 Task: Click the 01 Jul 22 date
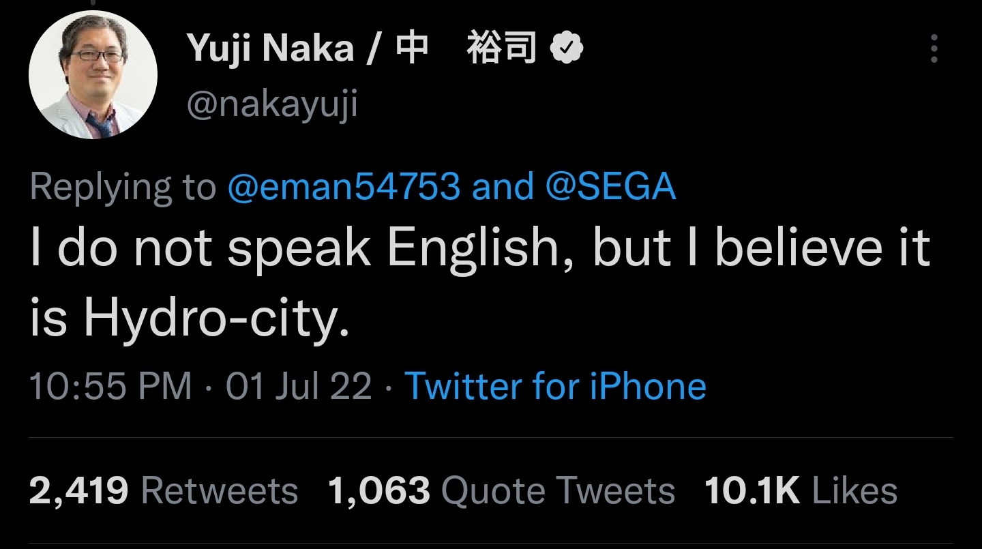tap(299, 386)
